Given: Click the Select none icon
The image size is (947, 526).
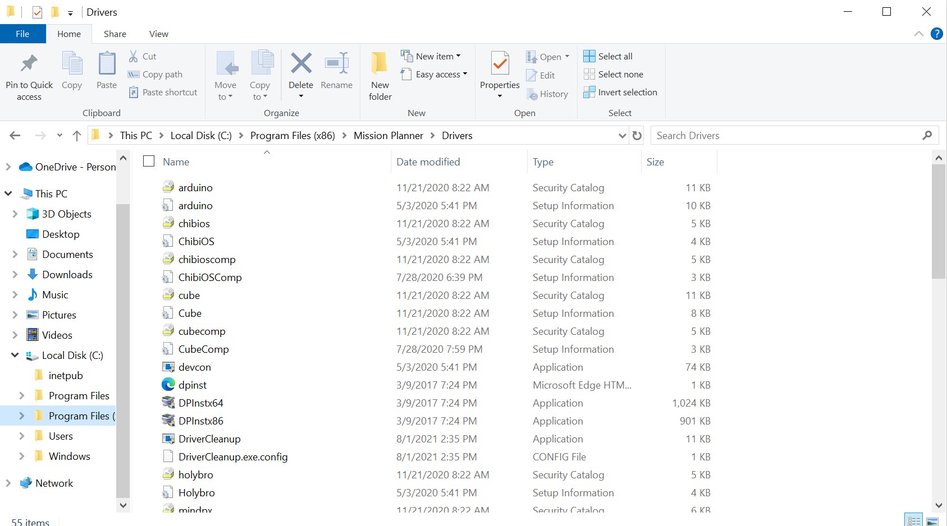Looking at the screenshot, I should coord(589,74).
